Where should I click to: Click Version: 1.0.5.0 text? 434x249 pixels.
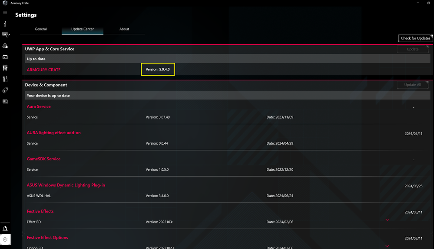(157, 169)
